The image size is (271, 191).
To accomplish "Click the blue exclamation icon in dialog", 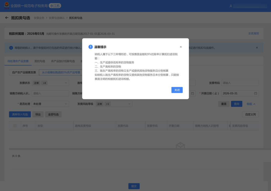I will click(91, 47).
